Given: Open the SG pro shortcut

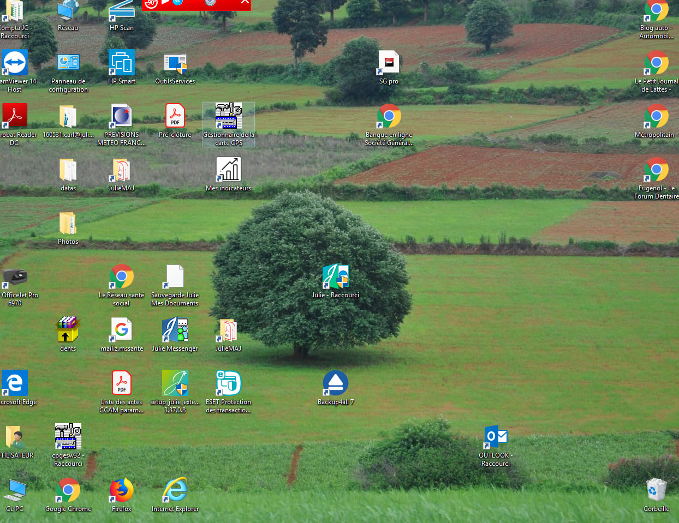Looking at the screenshot, I should coord(389,63).
